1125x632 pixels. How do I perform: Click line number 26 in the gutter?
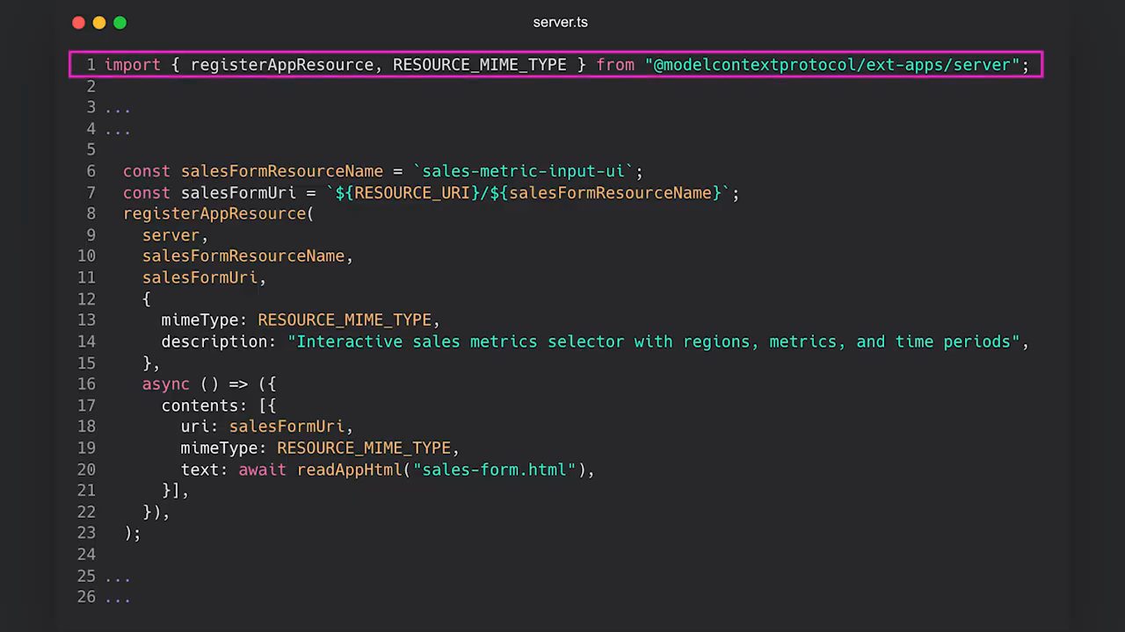86,597
